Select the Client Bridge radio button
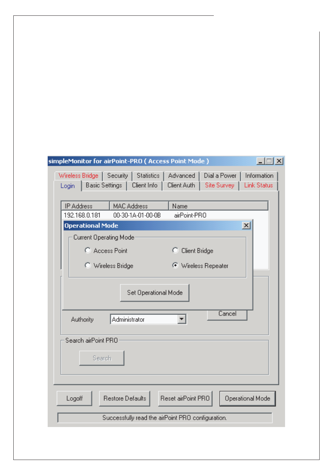This screenshot has height=474, width=334. pos(175,250)
